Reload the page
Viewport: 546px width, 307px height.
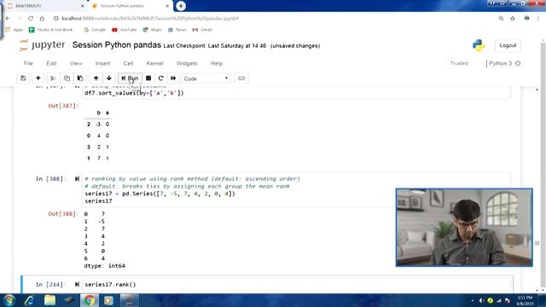(31, 19)
